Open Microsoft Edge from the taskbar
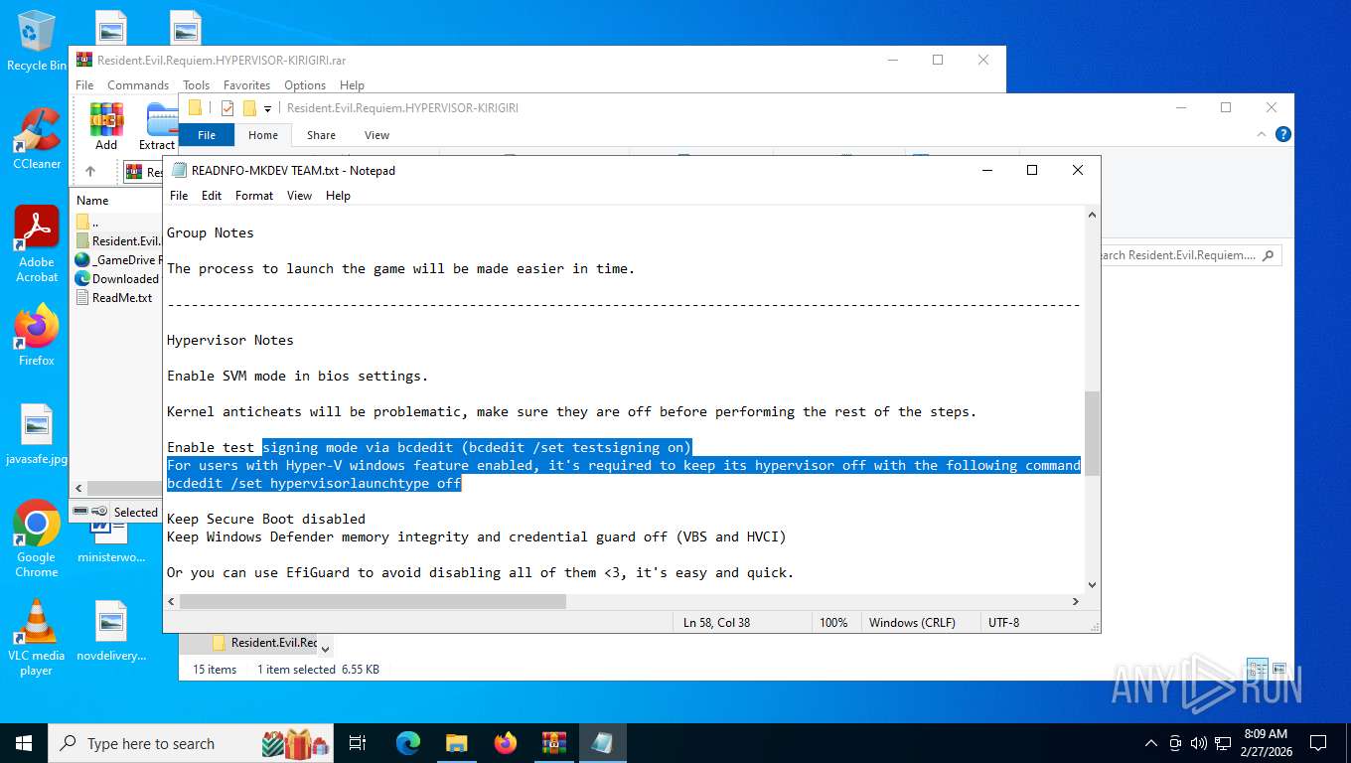 pyautogui.click(x=408, y=742)
